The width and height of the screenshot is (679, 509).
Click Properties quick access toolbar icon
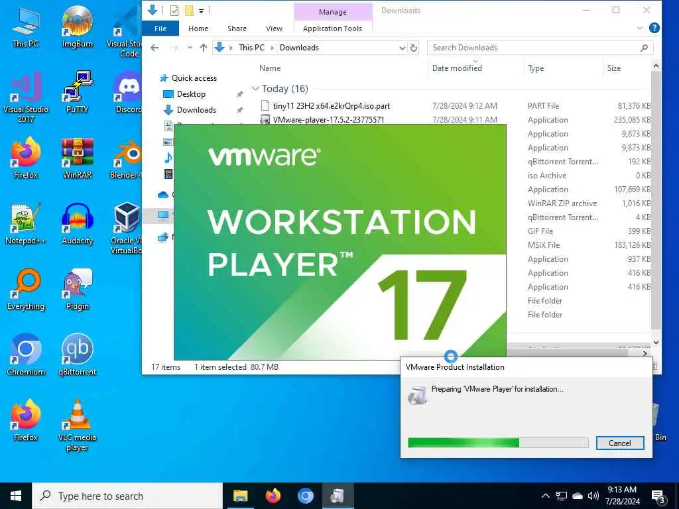point(174,11)
